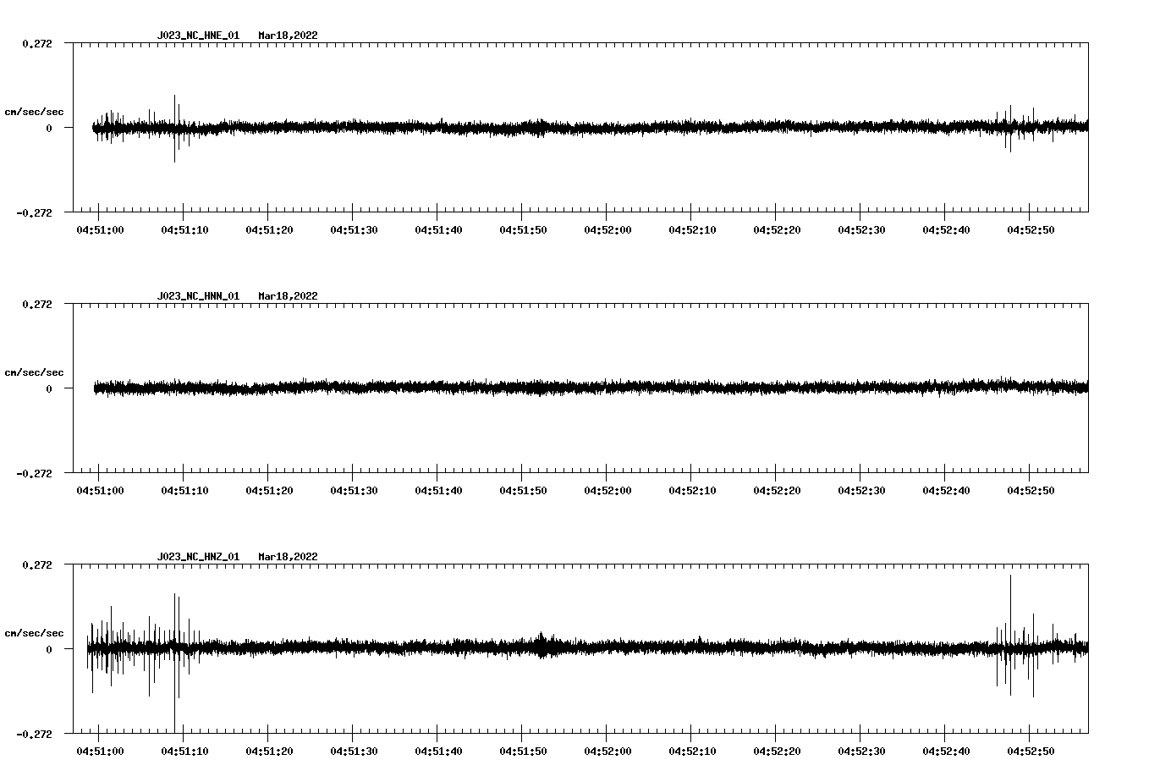
Task: Click the 0 axis label on the HNN plot
Action: pos(49,389)
